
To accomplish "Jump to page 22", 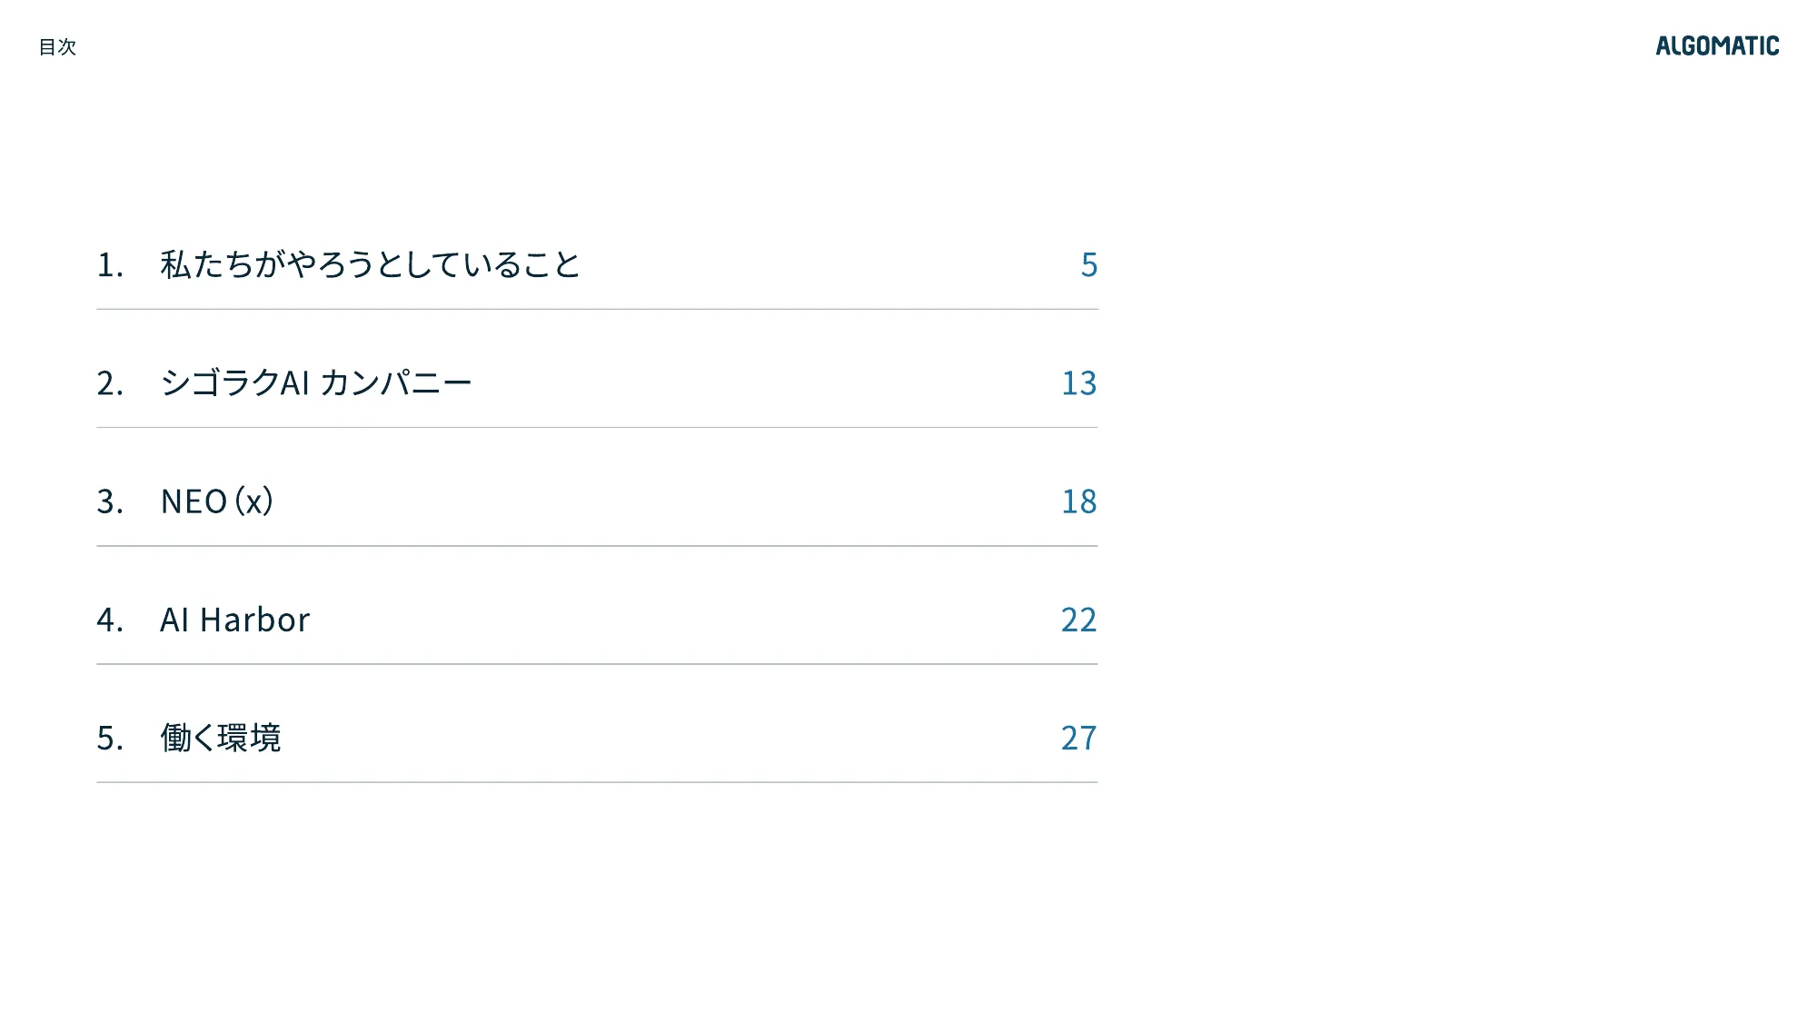I will tap(1079, 620).
